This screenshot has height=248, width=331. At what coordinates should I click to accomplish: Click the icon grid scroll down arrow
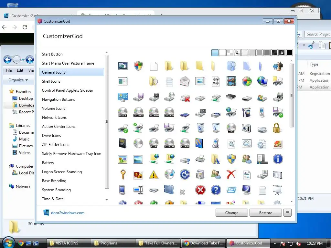click(x=292, y=201)
